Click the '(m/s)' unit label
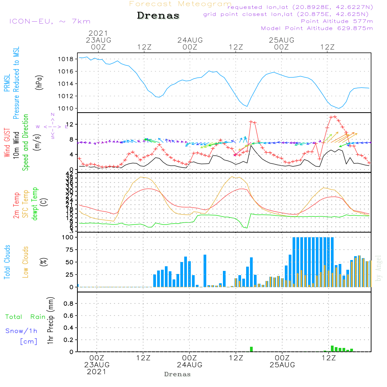 (x=37, y=142)
